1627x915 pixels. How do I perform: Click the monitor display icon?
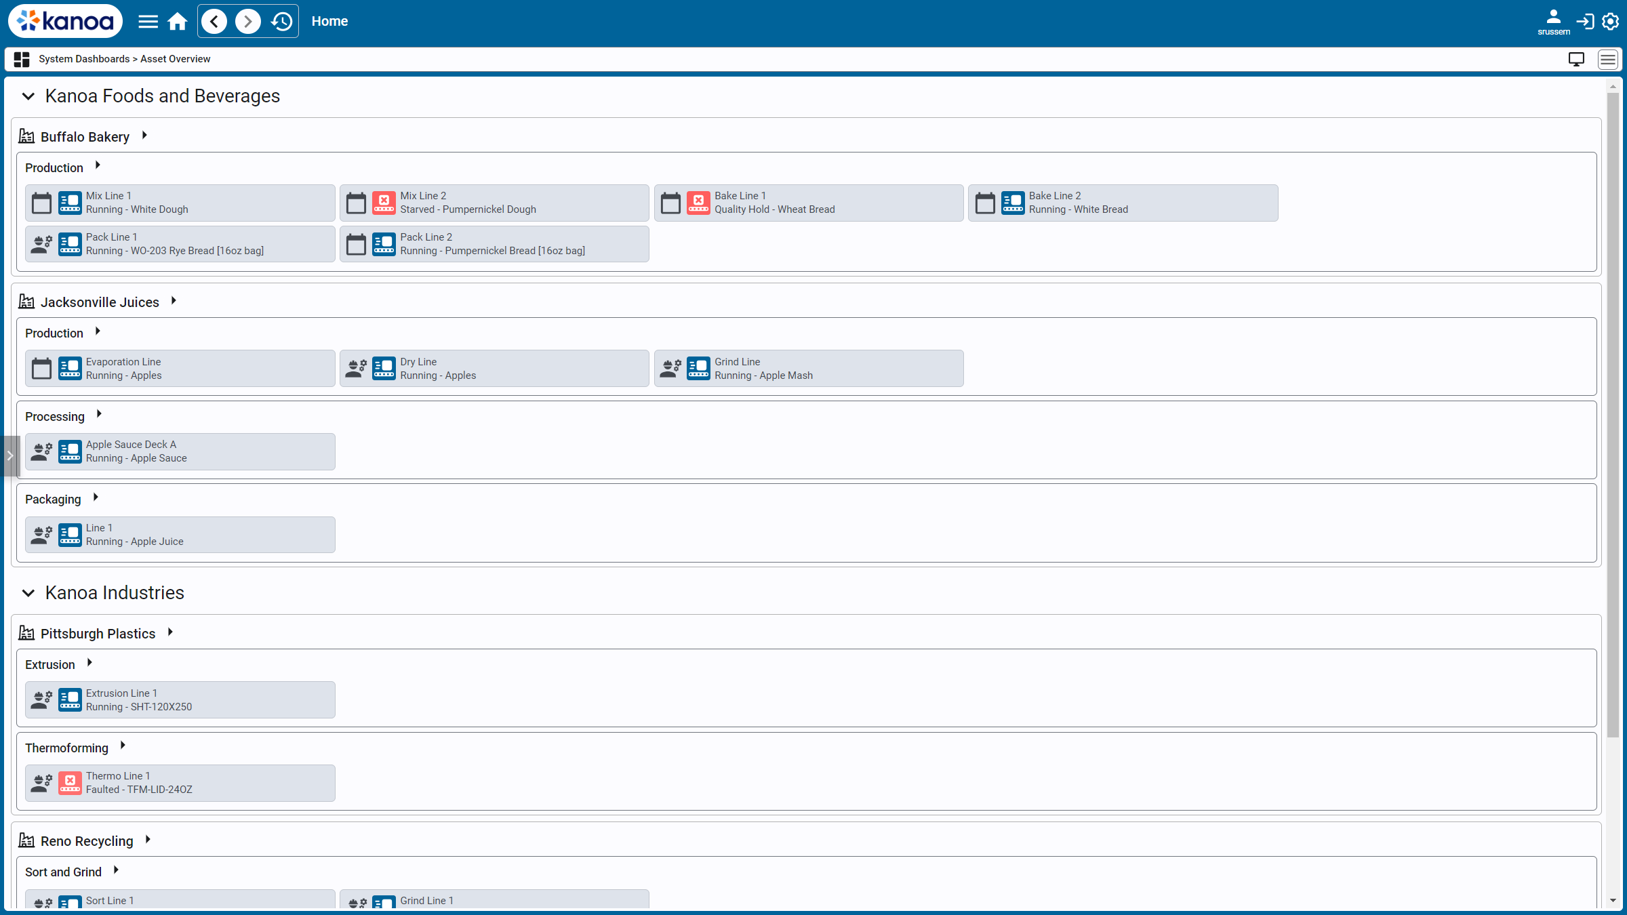click(x=1577, y=59)
